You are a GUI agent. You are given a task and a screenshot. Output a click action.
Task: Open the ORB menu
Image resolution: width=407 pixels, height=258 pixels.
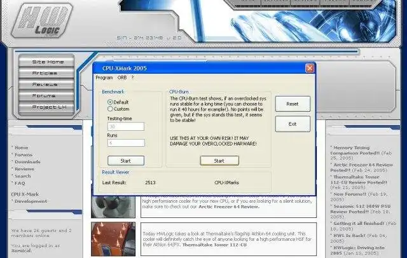122,78
